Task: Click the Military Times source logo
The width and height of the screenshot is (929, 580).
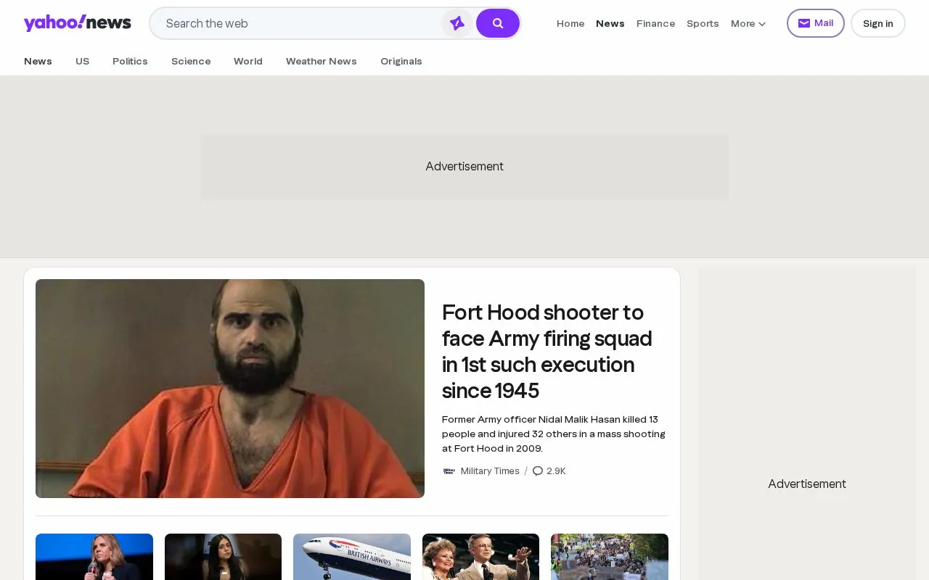Action: click(x=449, y=471)
